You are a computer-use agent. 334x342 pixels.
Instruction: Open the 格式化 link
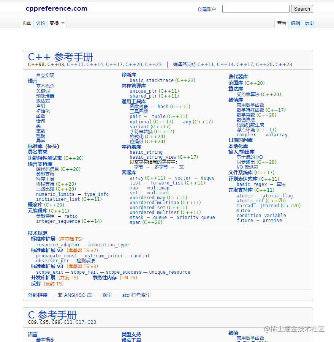pos(137,137)
